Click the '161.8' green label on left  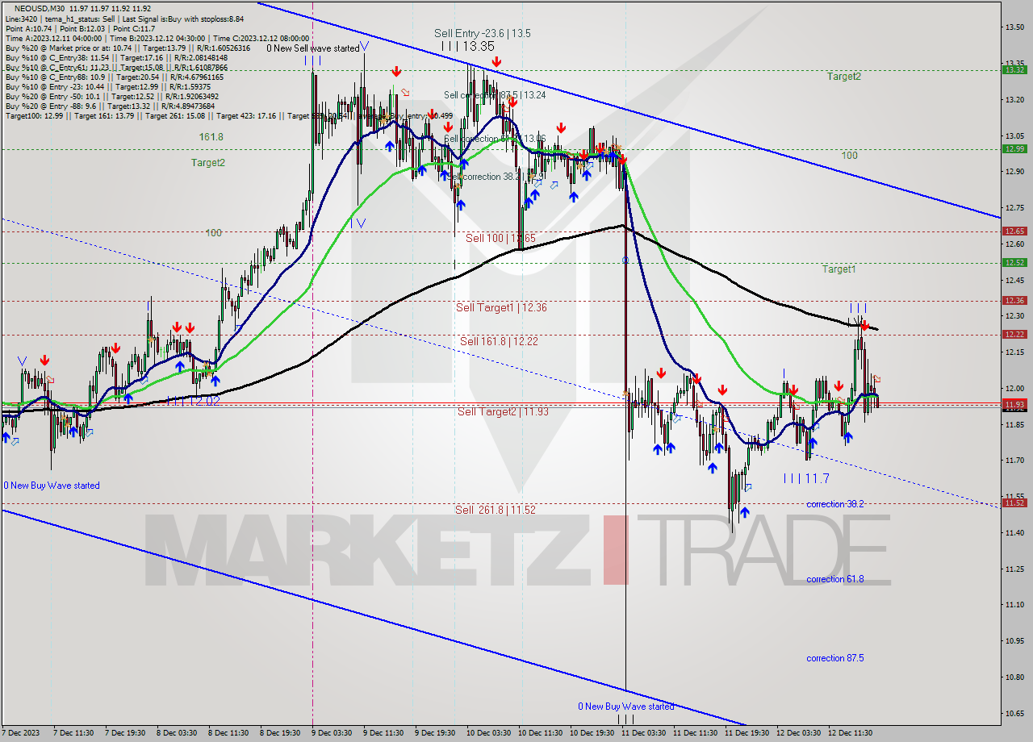[211, 137]
